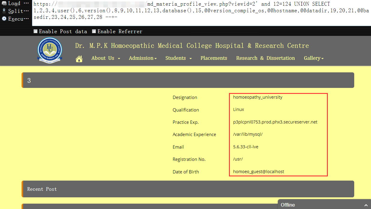Open the About Us dropdown menu
This screenshot has width=371, height=209.
(x=105, y=58)
